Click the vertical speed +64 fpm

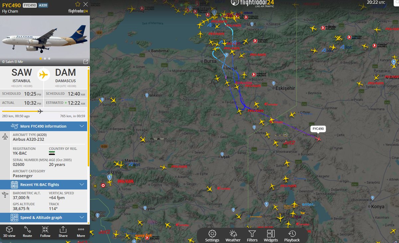coord(57,198)
